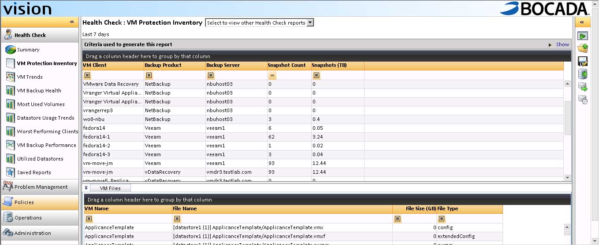Select the fedora14-3 client row

(323, 154)
